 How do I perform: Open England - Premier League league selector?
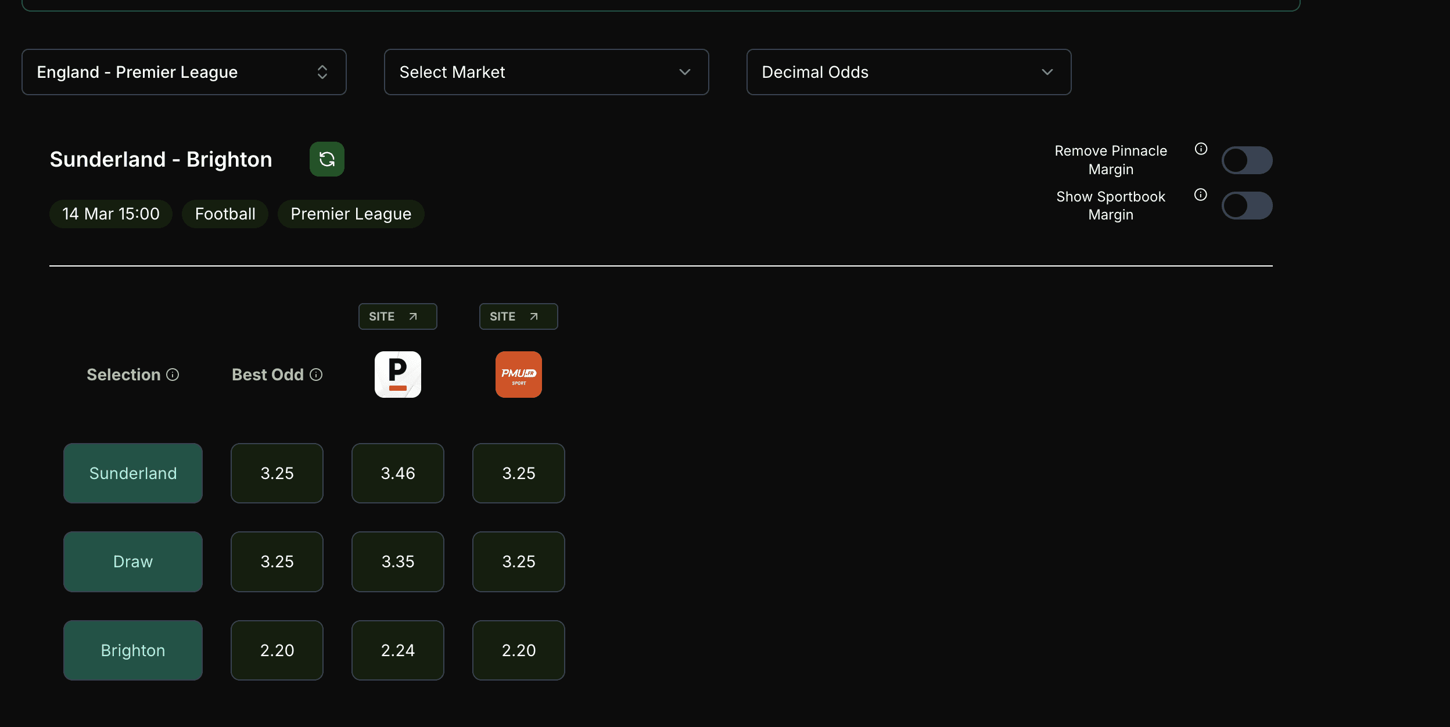[x=184, y=72]
